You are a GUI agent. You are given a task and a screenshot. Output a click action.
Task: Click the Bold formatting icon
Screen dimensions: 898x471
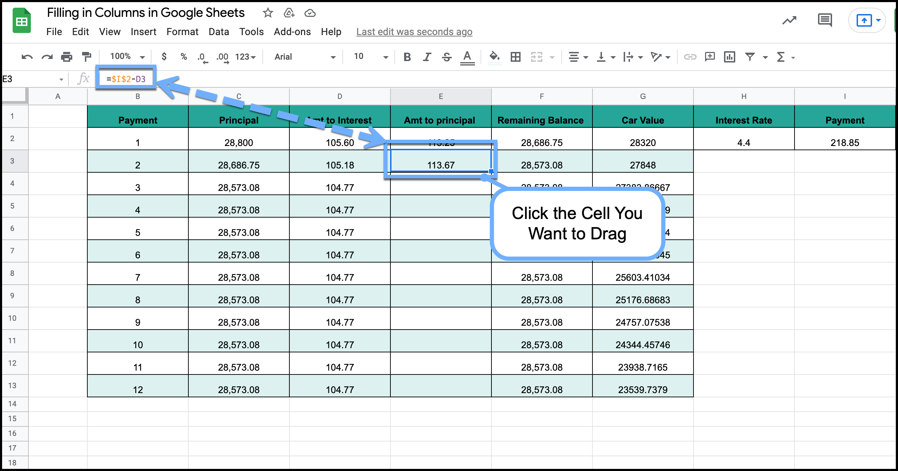pos(406,57)
